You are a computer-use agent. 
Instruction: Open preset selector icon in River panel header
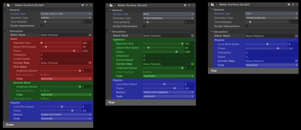(189, 5)
